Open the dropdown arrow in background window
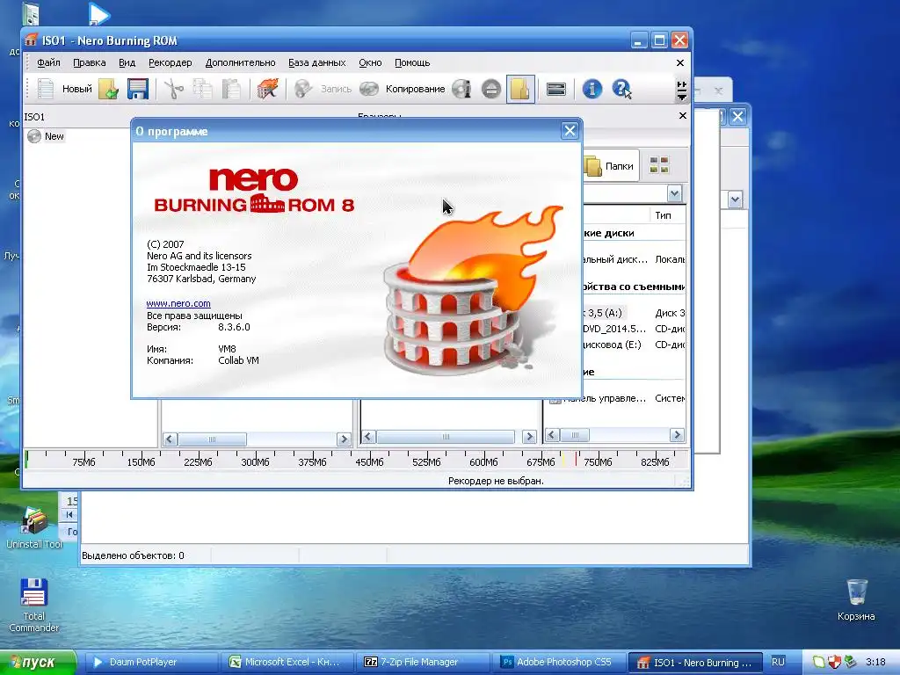The height and width of the screenshot is (675, 900). (736, 200)
